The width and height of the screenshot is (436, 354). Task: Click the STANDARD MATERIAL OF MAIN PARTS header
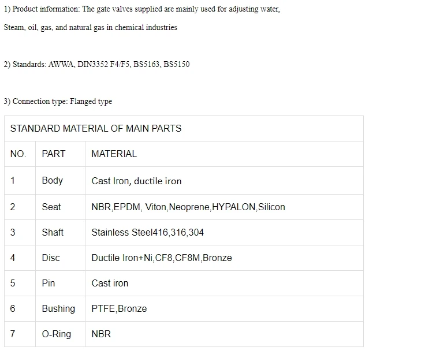[184, 128]
